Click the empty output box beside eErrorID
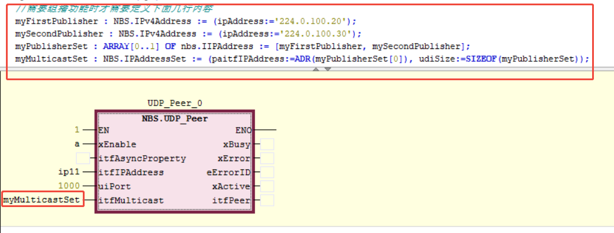The image size is (614, 233). 267,172
